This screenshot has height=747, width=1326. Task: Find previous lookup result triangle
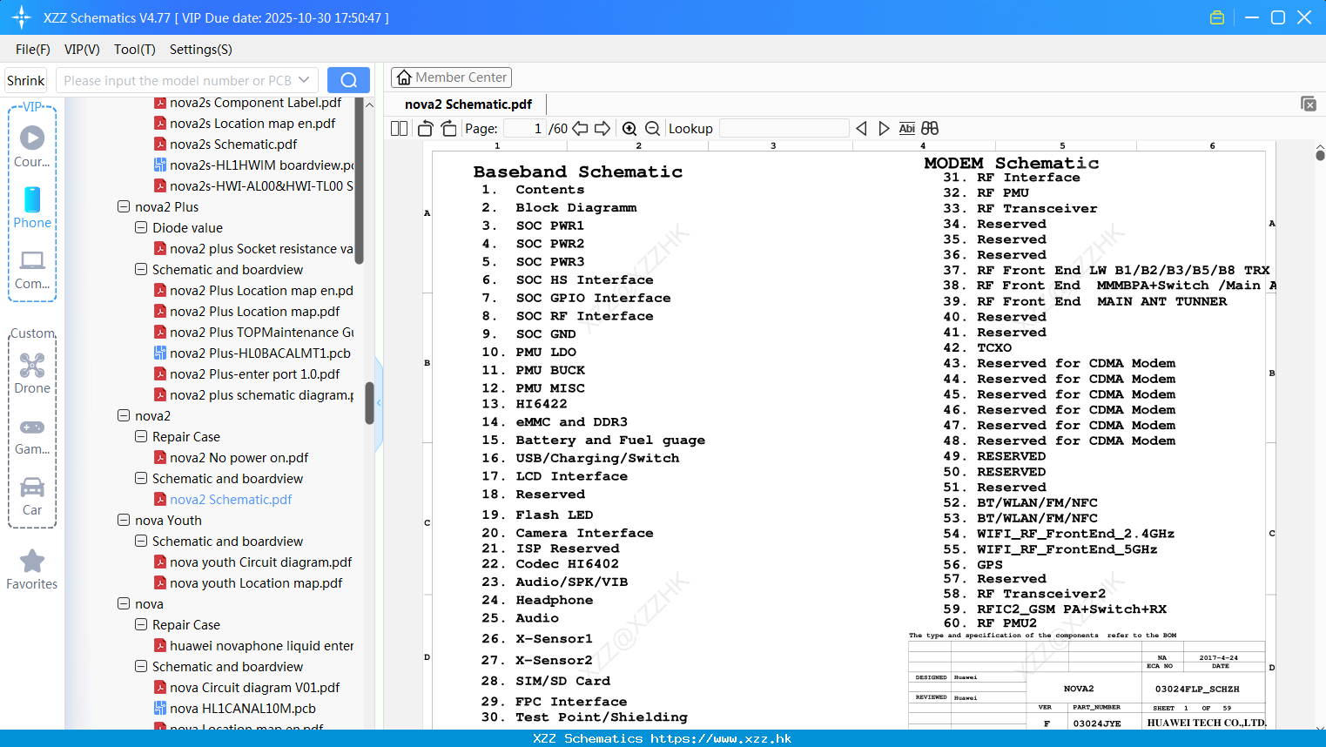[861, 129]
